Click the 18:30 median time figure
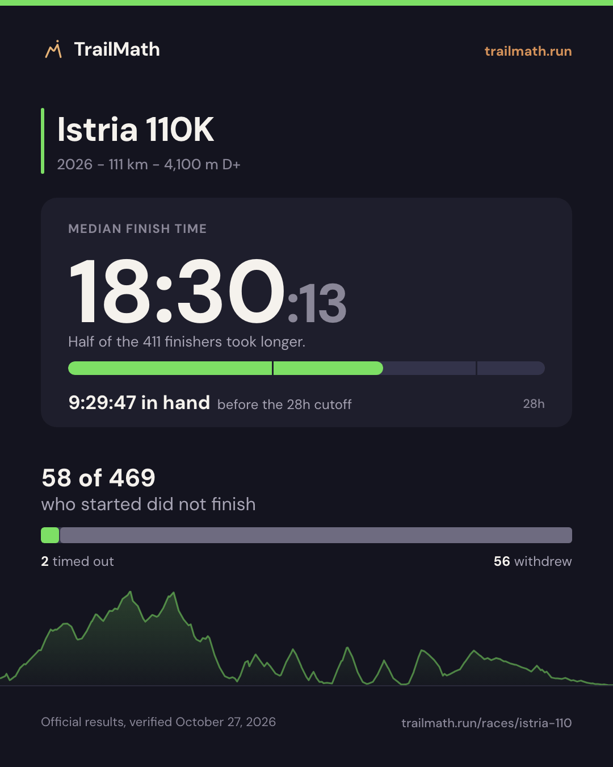This screenshot has width=613, height=767. coord(177,292)
